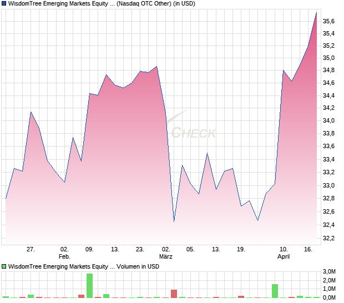The height and width of the screenshot is (303, 344).
Task: Click the price peak above the 27. label
Action: (31, 112)
